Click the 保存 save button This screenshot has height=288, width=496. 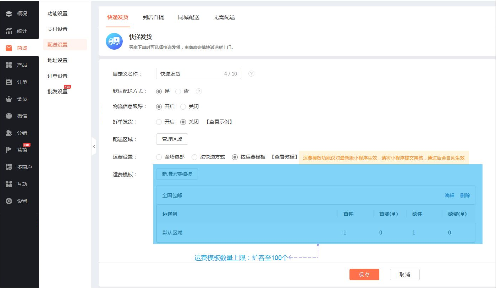(364, 275)
